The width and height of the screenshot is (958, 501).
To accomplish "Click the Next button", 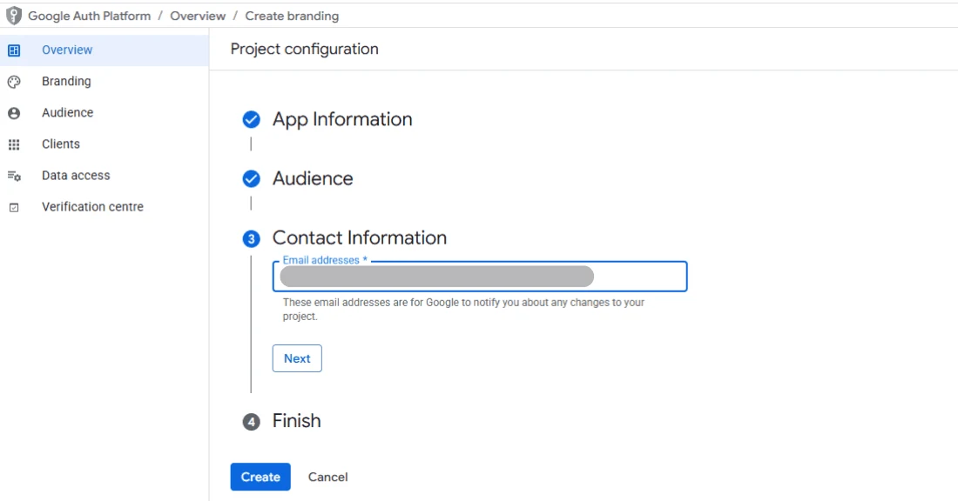I will point(297,358).
